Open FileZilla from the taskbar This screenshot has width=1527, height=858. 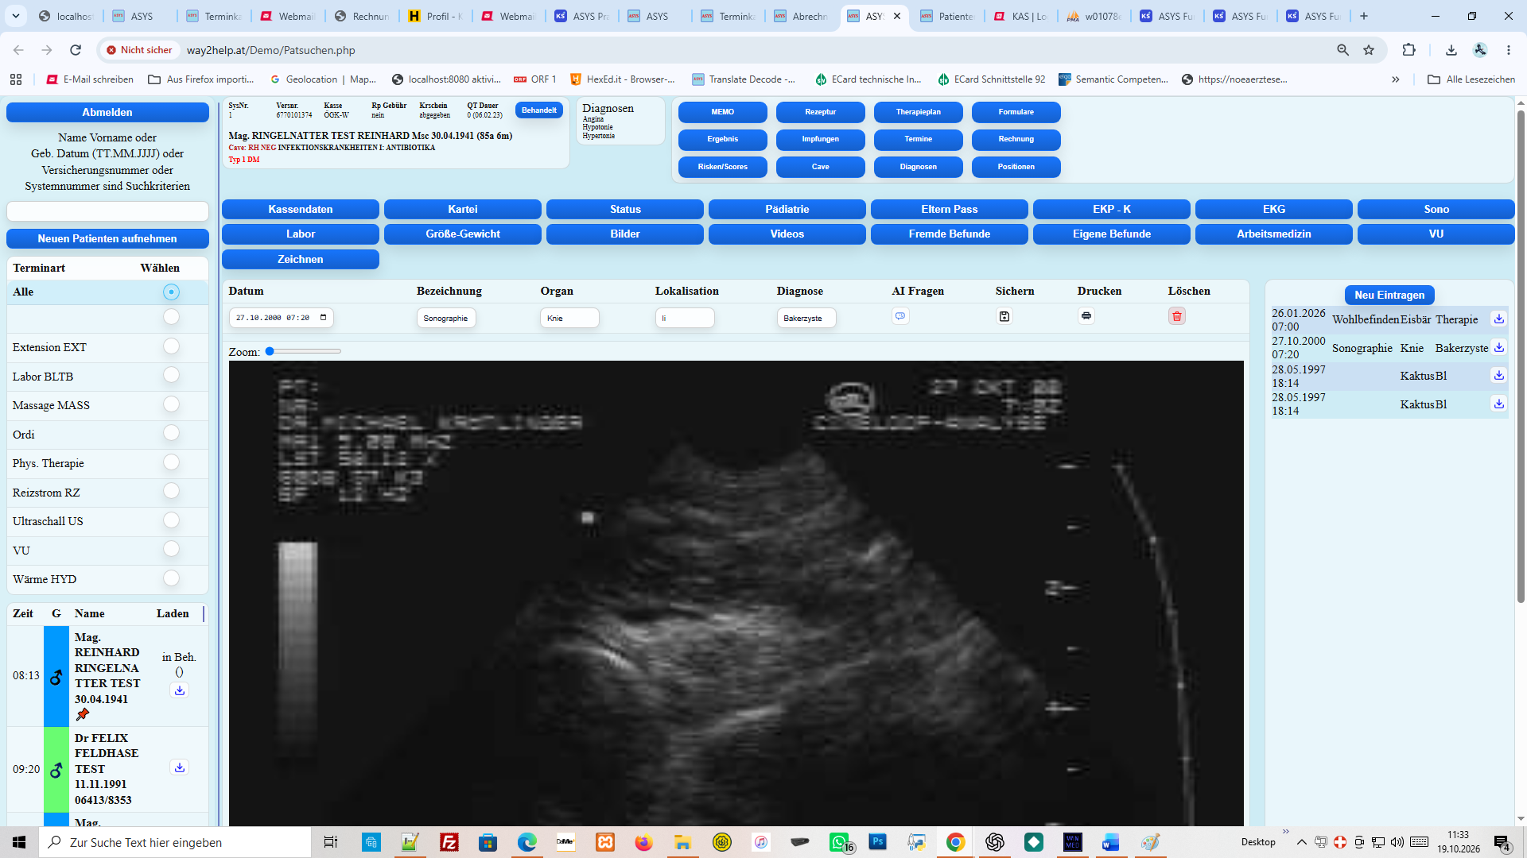[x=449, y=842]
